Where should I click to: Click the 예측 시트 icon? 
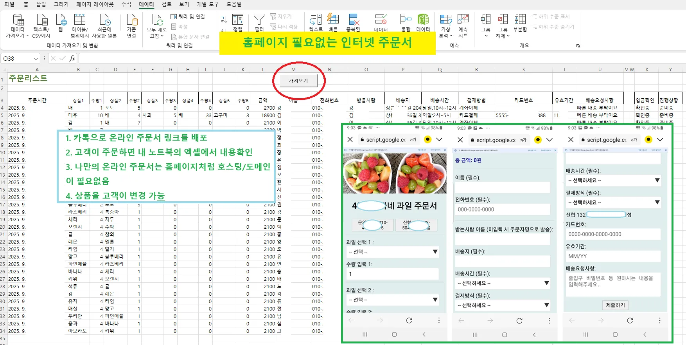463,20
